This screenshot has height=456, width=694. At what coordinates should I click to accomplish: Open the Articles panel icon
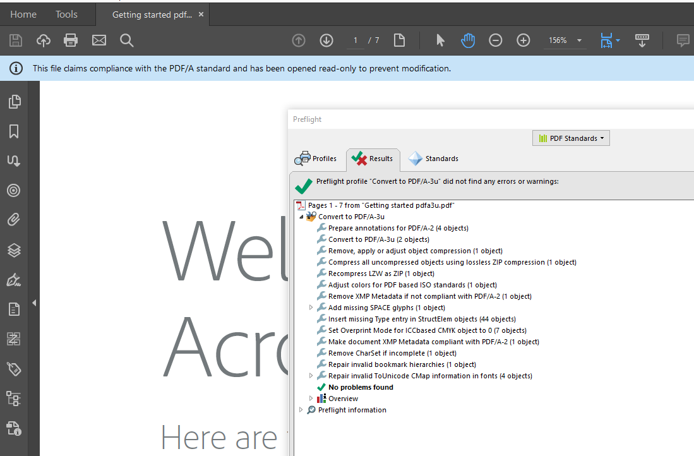[14, 160]
